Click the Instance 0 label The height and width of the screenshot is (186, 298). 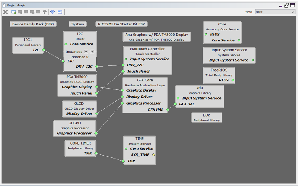click(x=79, y=57)
